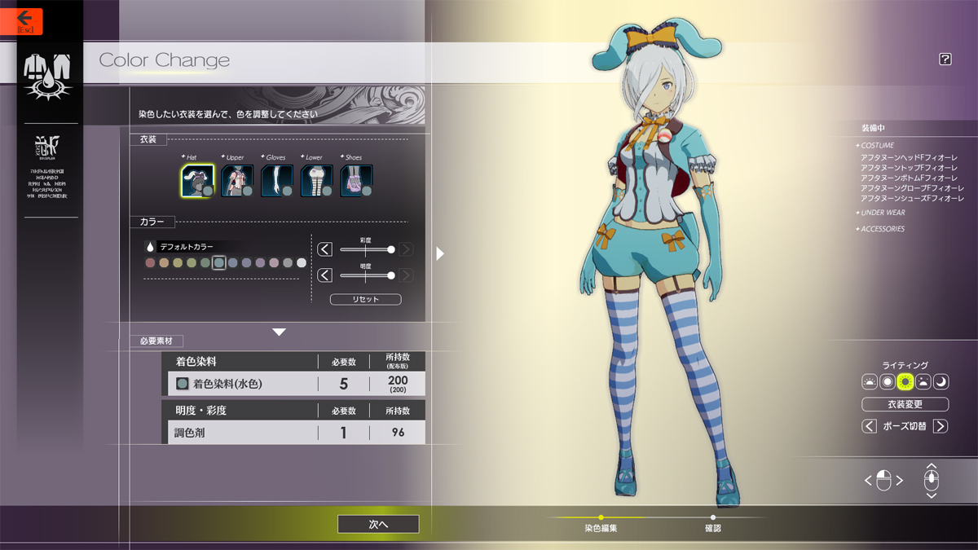Image resolution: width=978 pixels, height=550 pixels.
Task: Pick the Lower costume part icon
Action: [x=316, y=181]
